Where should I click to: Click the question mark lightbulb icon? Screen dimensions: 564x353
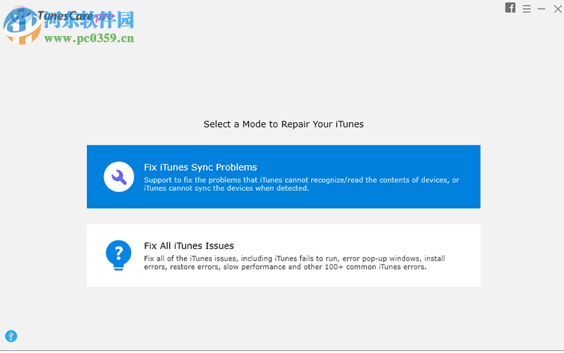click(118, 256)
